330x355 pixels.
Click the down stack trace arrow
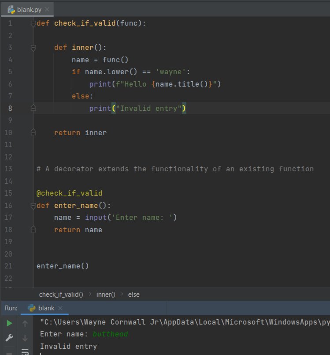pos(25,338)
